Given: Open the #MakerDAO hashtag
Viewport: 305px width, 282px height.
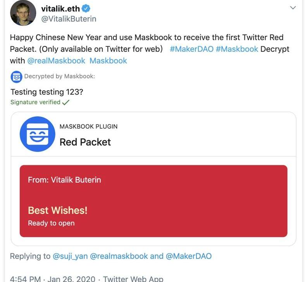Looking at the screenshot, I should 191,49.
